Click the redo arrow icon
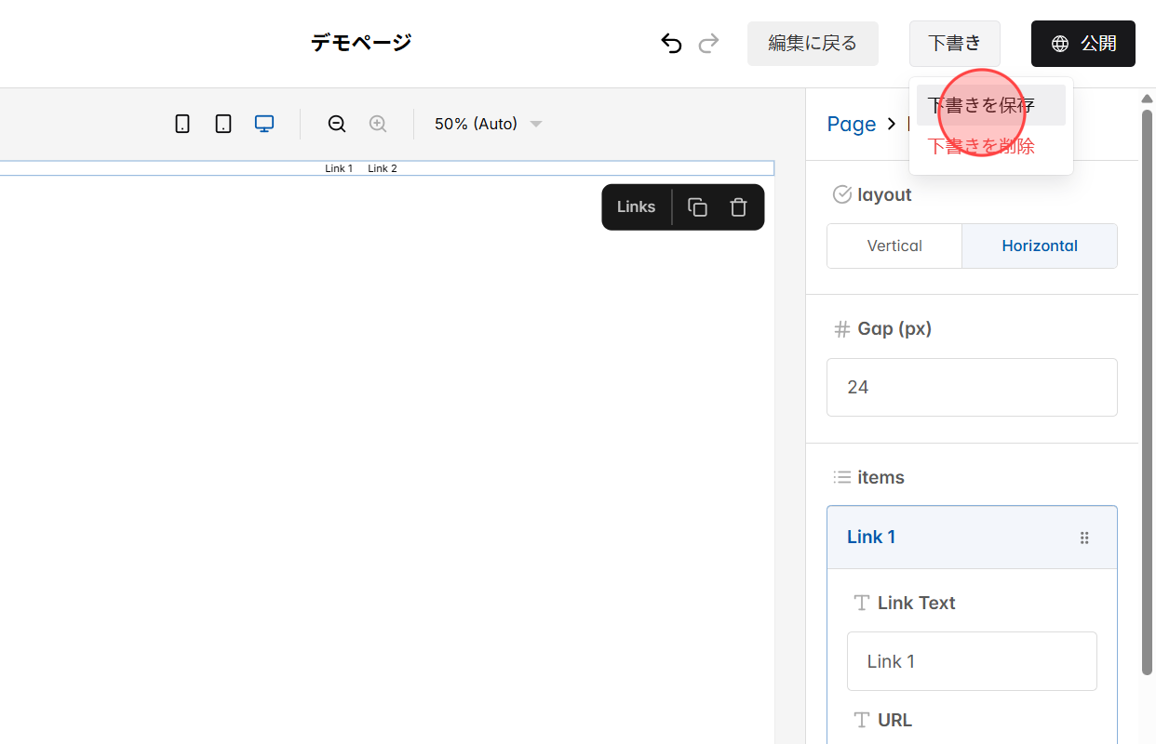Screen dimensions: 1156x744 [708, 43]
